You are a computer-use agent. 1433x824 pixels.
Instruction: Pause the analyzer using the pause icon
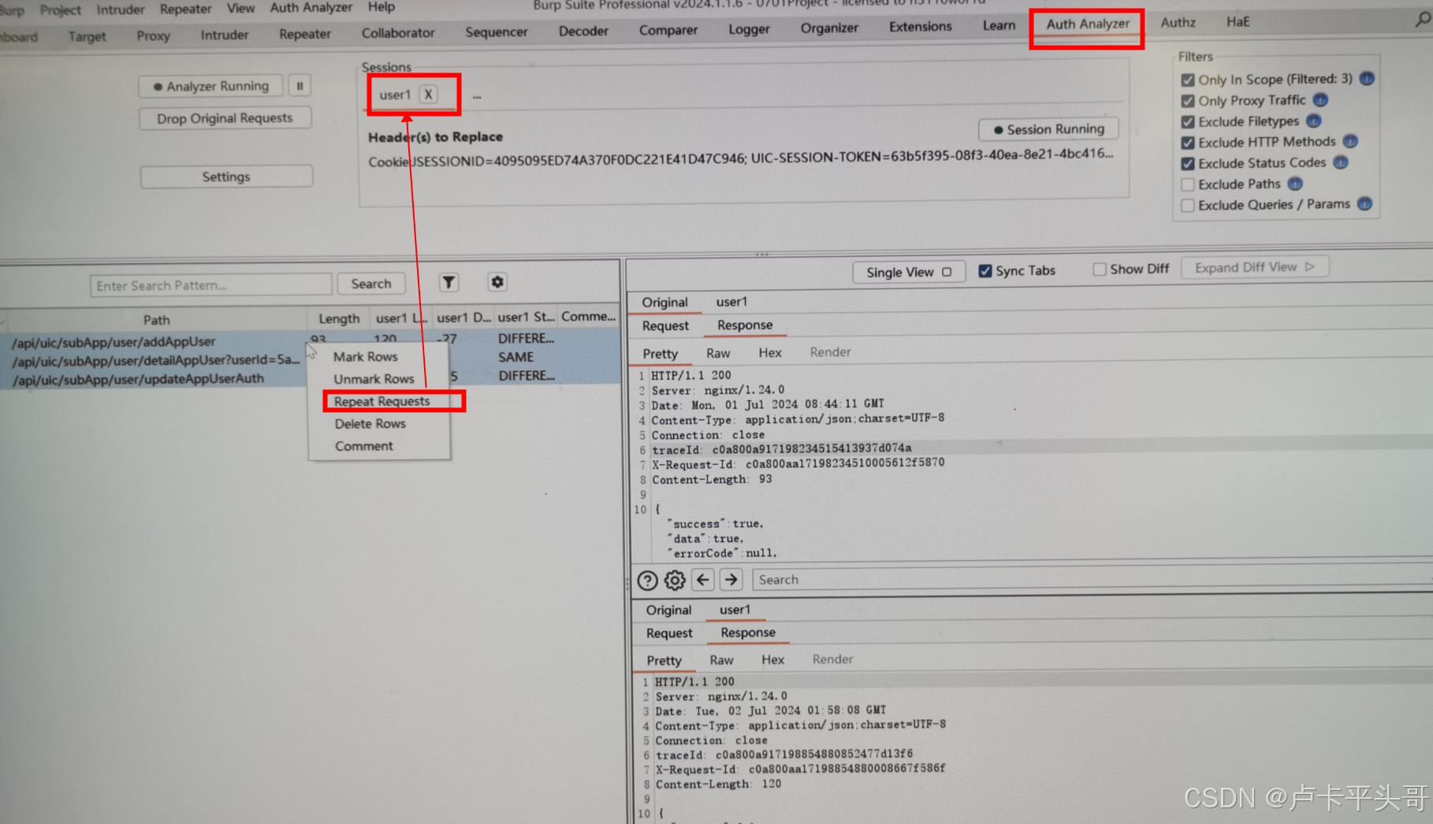click(300, 85)
